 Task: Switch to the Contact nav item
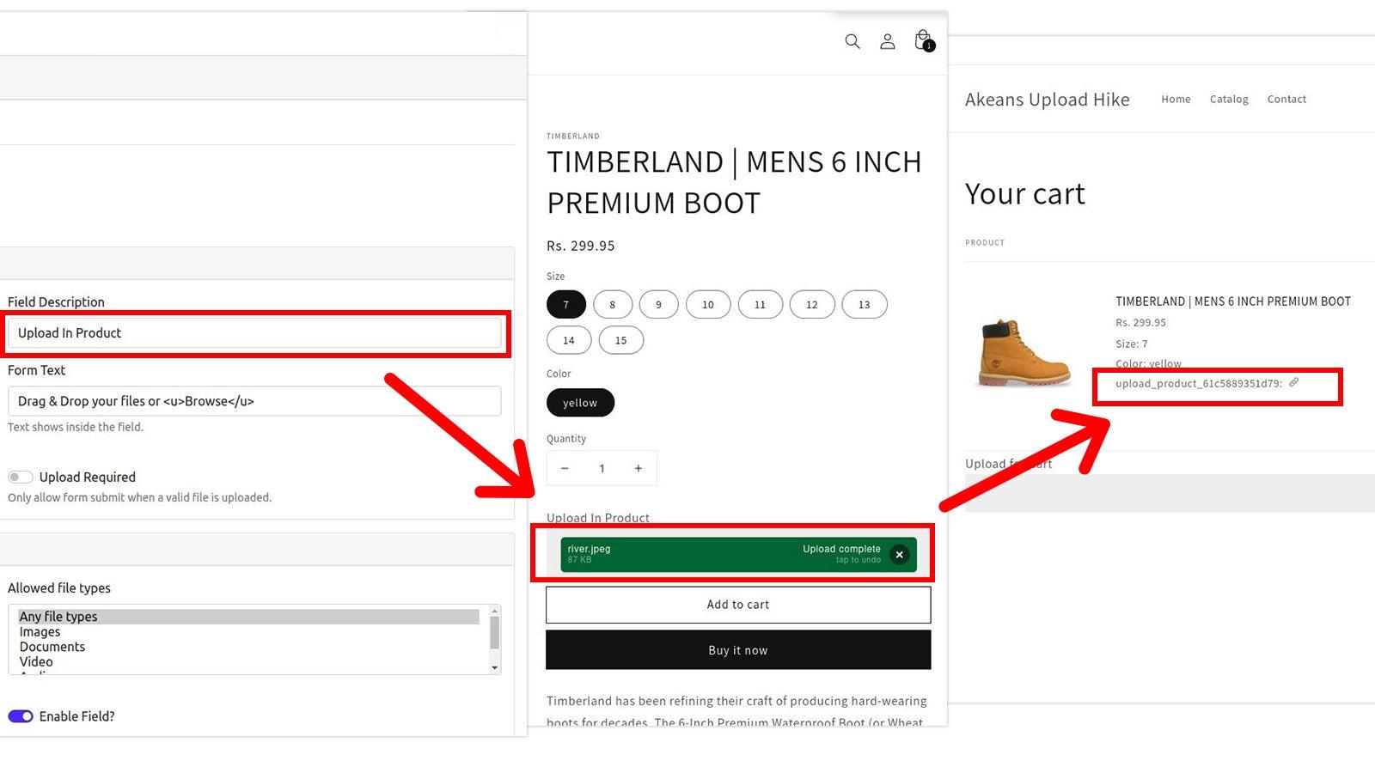(1286, 99)
